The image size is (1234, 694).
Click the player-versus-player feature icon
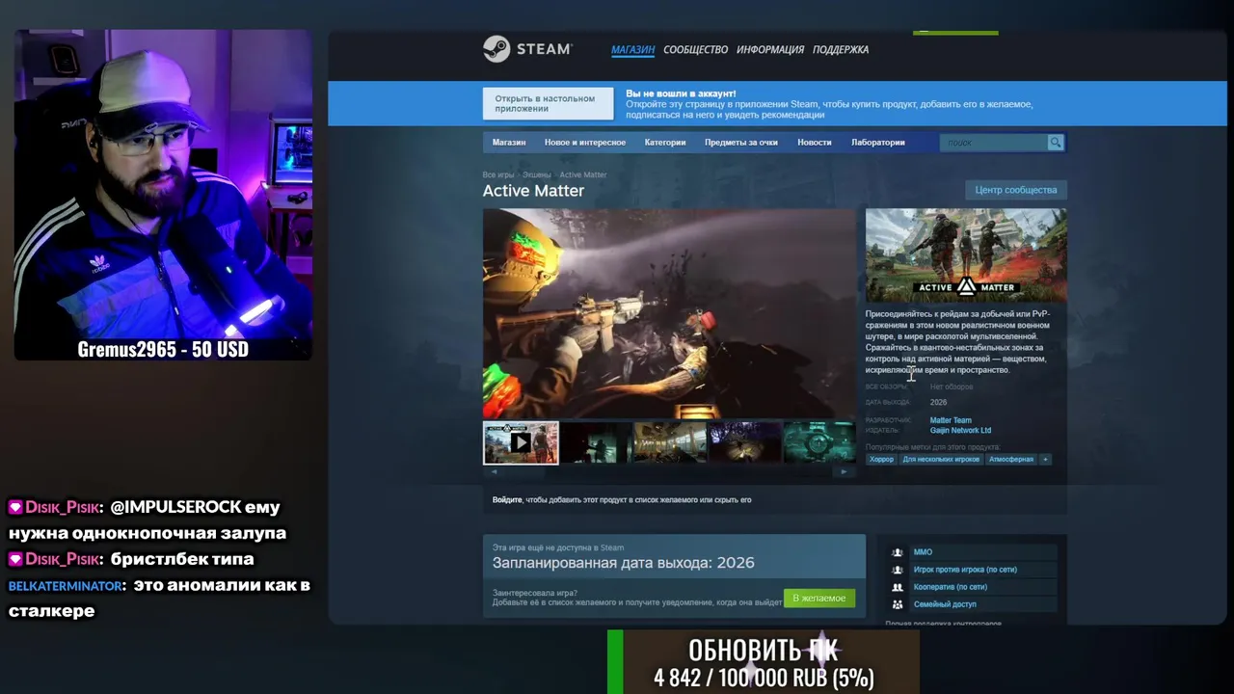point(898,570)
